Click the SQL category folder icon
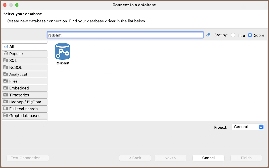269x168 pixels. click(6, 61)
